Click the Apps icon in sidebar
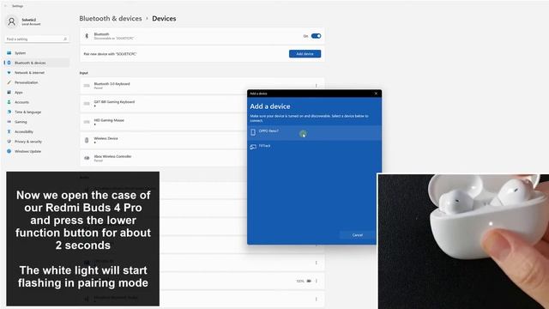This screenshot has height=309, width=549. [9, 92]
